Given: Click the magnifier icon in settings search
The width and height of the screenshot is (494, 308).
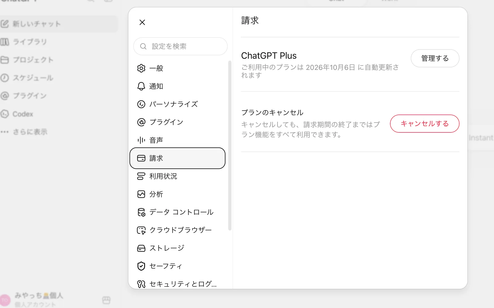Looking at the screenshot, I should [143, 46].
